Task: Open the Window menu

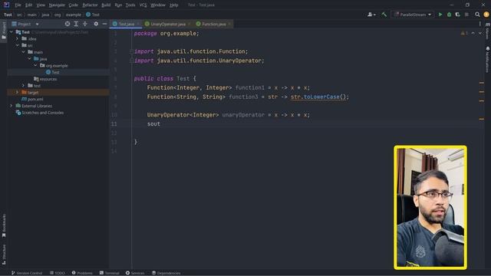Action: click(x=158, y=5)
